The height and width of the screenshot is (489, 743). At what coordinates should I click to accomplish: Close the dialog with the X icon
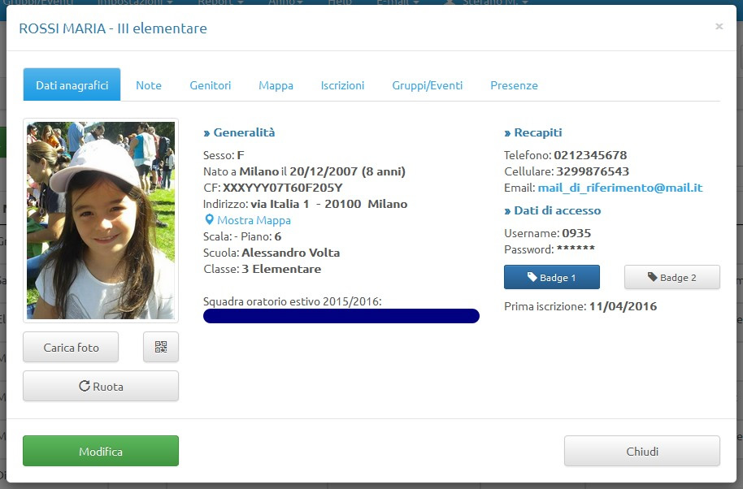(719, 27)
